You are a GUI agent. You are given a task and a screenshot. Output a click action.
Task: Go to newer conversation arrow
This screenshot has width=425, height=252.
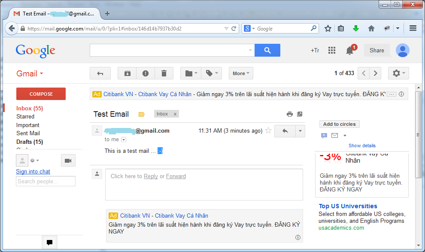(x=364, y=73)
